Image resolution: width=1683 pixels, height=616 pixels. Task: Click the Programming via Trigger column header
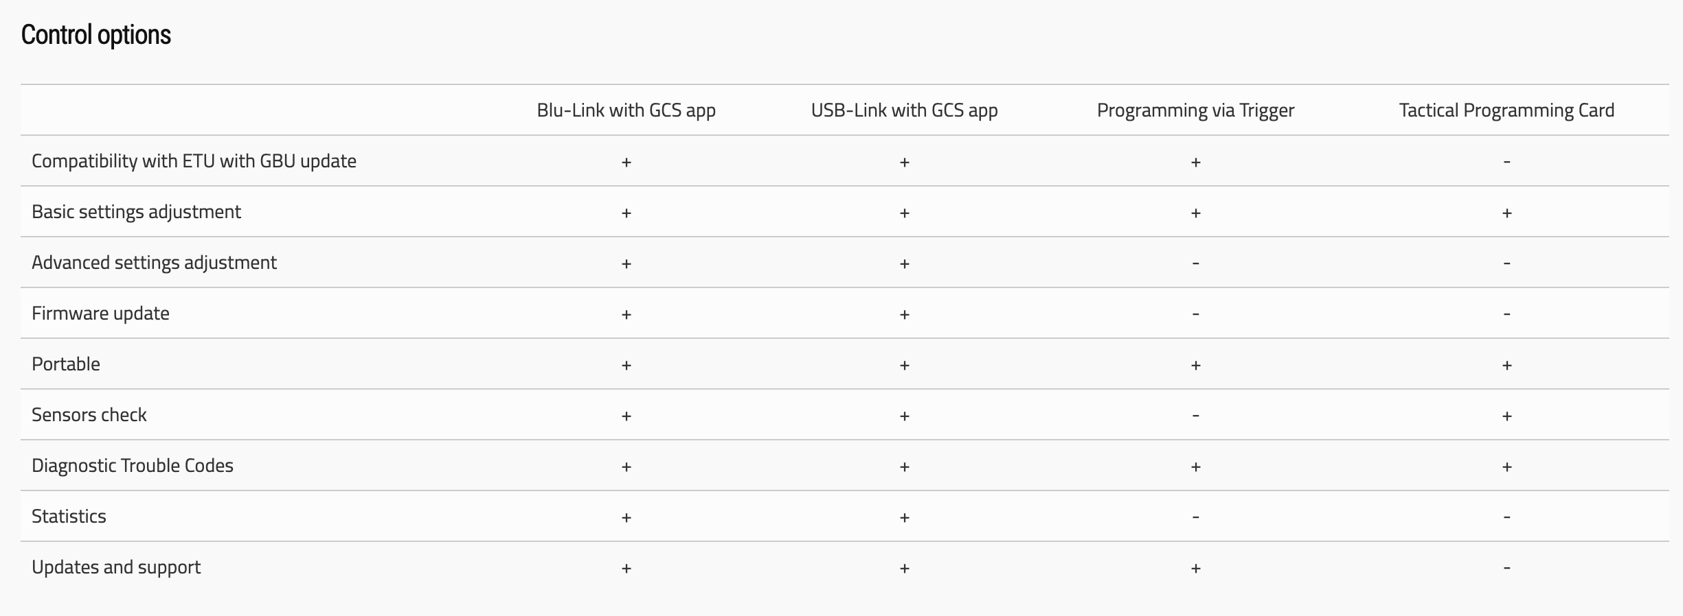(x=1195, y=110)
